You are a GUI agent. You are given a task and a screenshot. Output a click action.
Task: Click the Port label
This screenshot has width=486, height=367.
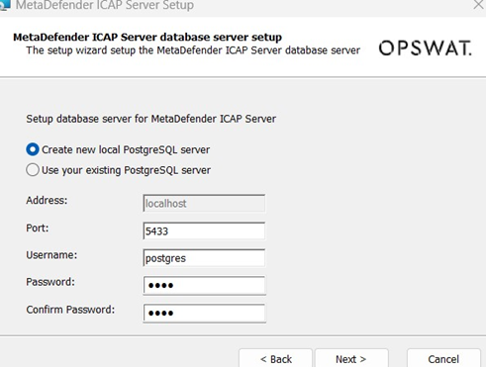click(38, 228)
